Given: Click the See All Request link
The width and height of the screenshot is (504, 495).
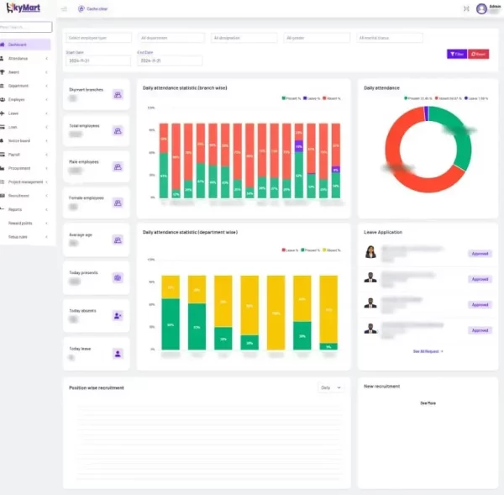Looking at the screenshot, I should pyautogui.click(x=428, y=350).
